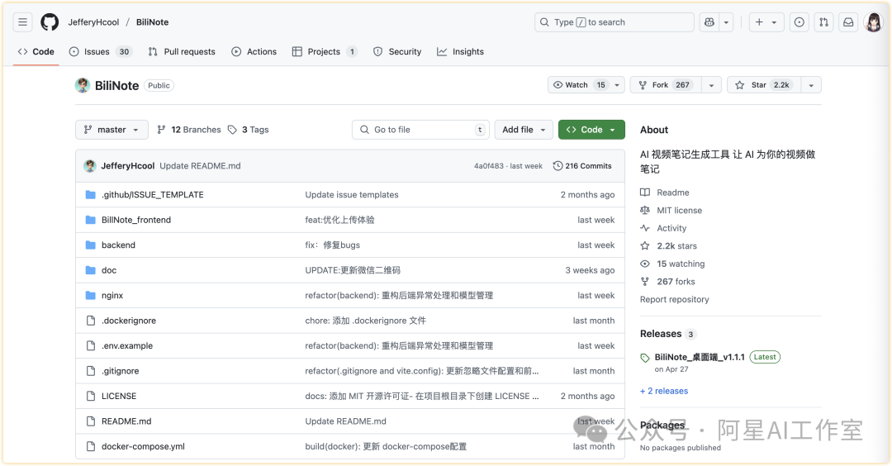View the 267 forks link
The image size is (892, 466).
click(667, 282)
